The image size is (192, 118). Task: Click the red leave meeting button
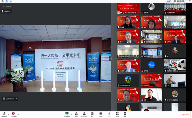point(185,114)
